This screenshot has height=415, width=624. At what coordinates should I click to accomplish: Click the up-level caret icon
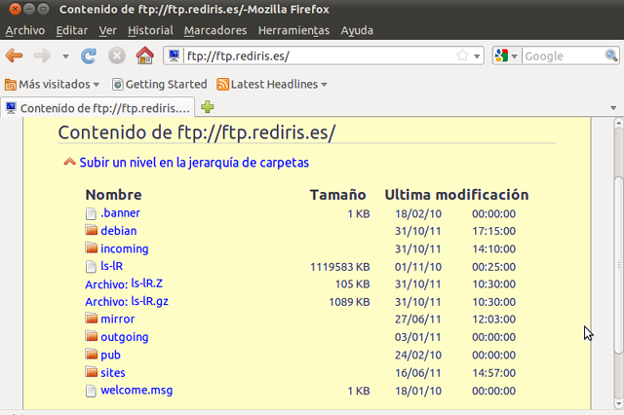69,162
